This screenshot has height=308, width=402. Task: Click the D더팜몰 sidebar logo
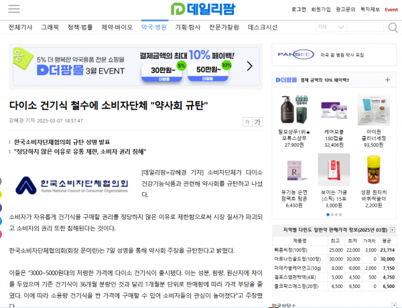click(x=286, y=80)
